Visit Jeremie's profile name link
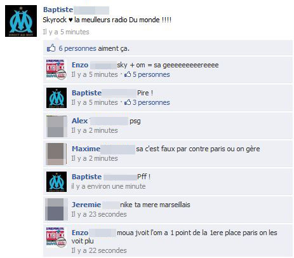The image size is (294, 258). pyautogui.click(x=86, y=205)
